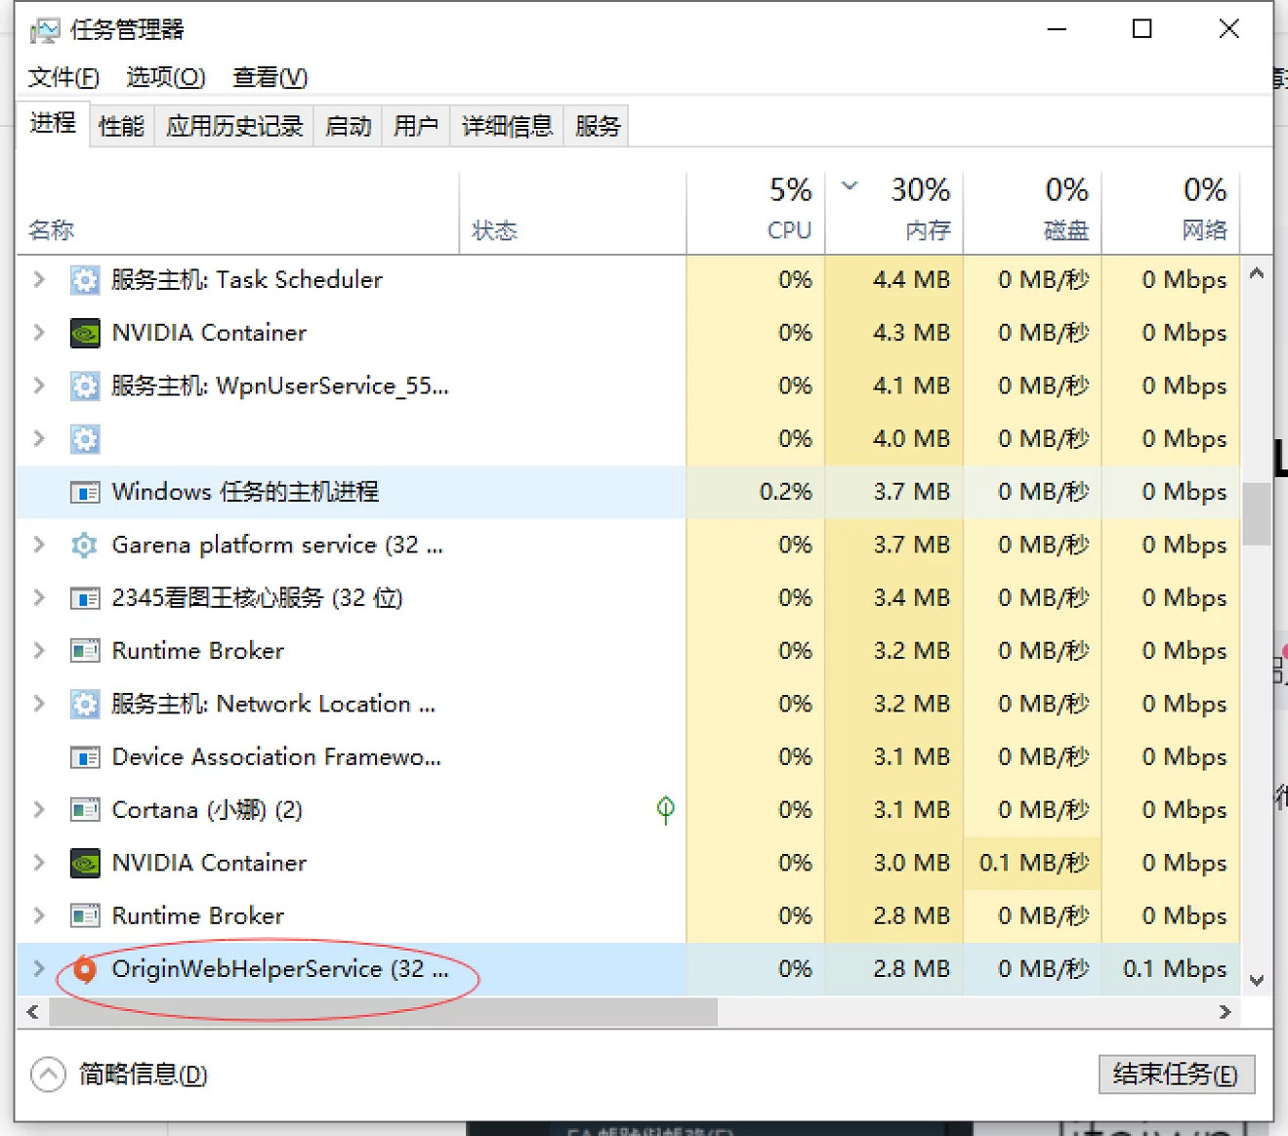Click the OriginWebHelperService orange icon
The height and width of the screenshot is (1136, 1288).
tap(85, 969)
